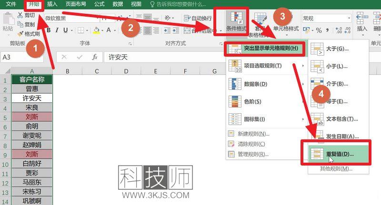Viewport: 381px width, 205px height.
Task: Select the Format Painter (格式刷) tool
Action: [x=20, y=34]
